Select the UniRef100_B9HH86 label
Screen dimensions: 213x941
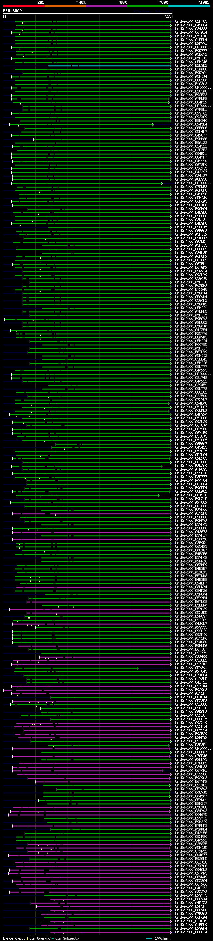(x=191, y=139)
